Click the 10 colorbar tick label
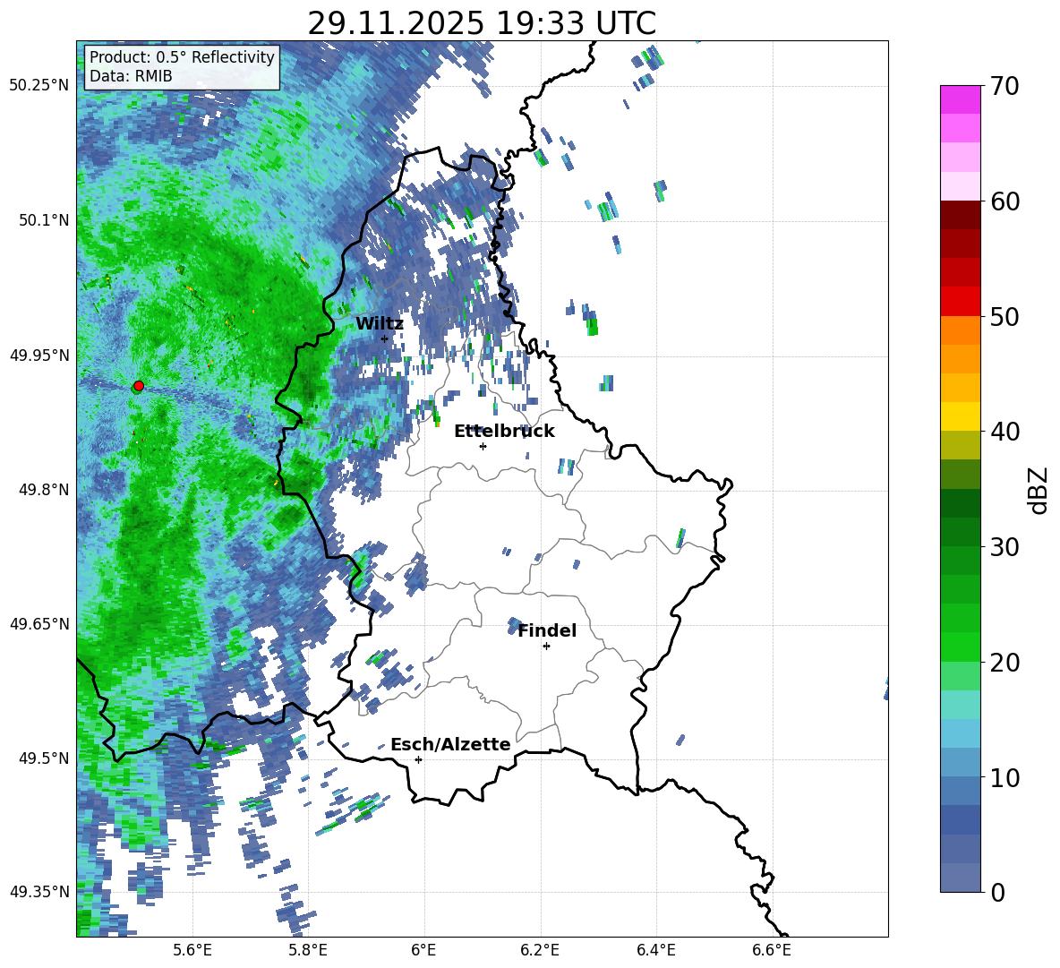The height and width of the screenshot is (968, 1060). (1004, 777)
